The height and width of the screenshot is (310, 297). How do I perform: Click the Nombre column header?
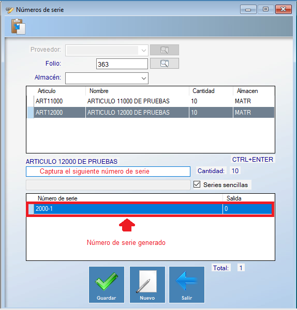(99, 91)
